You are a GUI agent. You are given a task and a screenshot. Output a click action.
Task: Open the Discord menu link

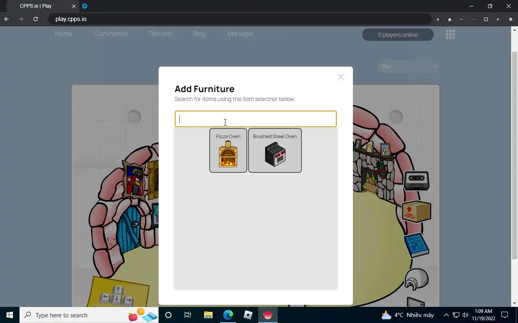coord(160,34)
